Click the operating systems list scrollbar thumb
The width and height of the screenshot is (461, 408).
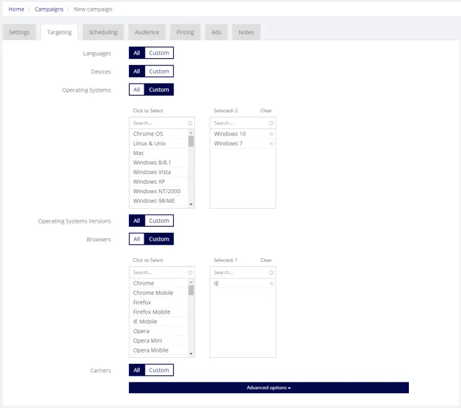coord(191,141)
